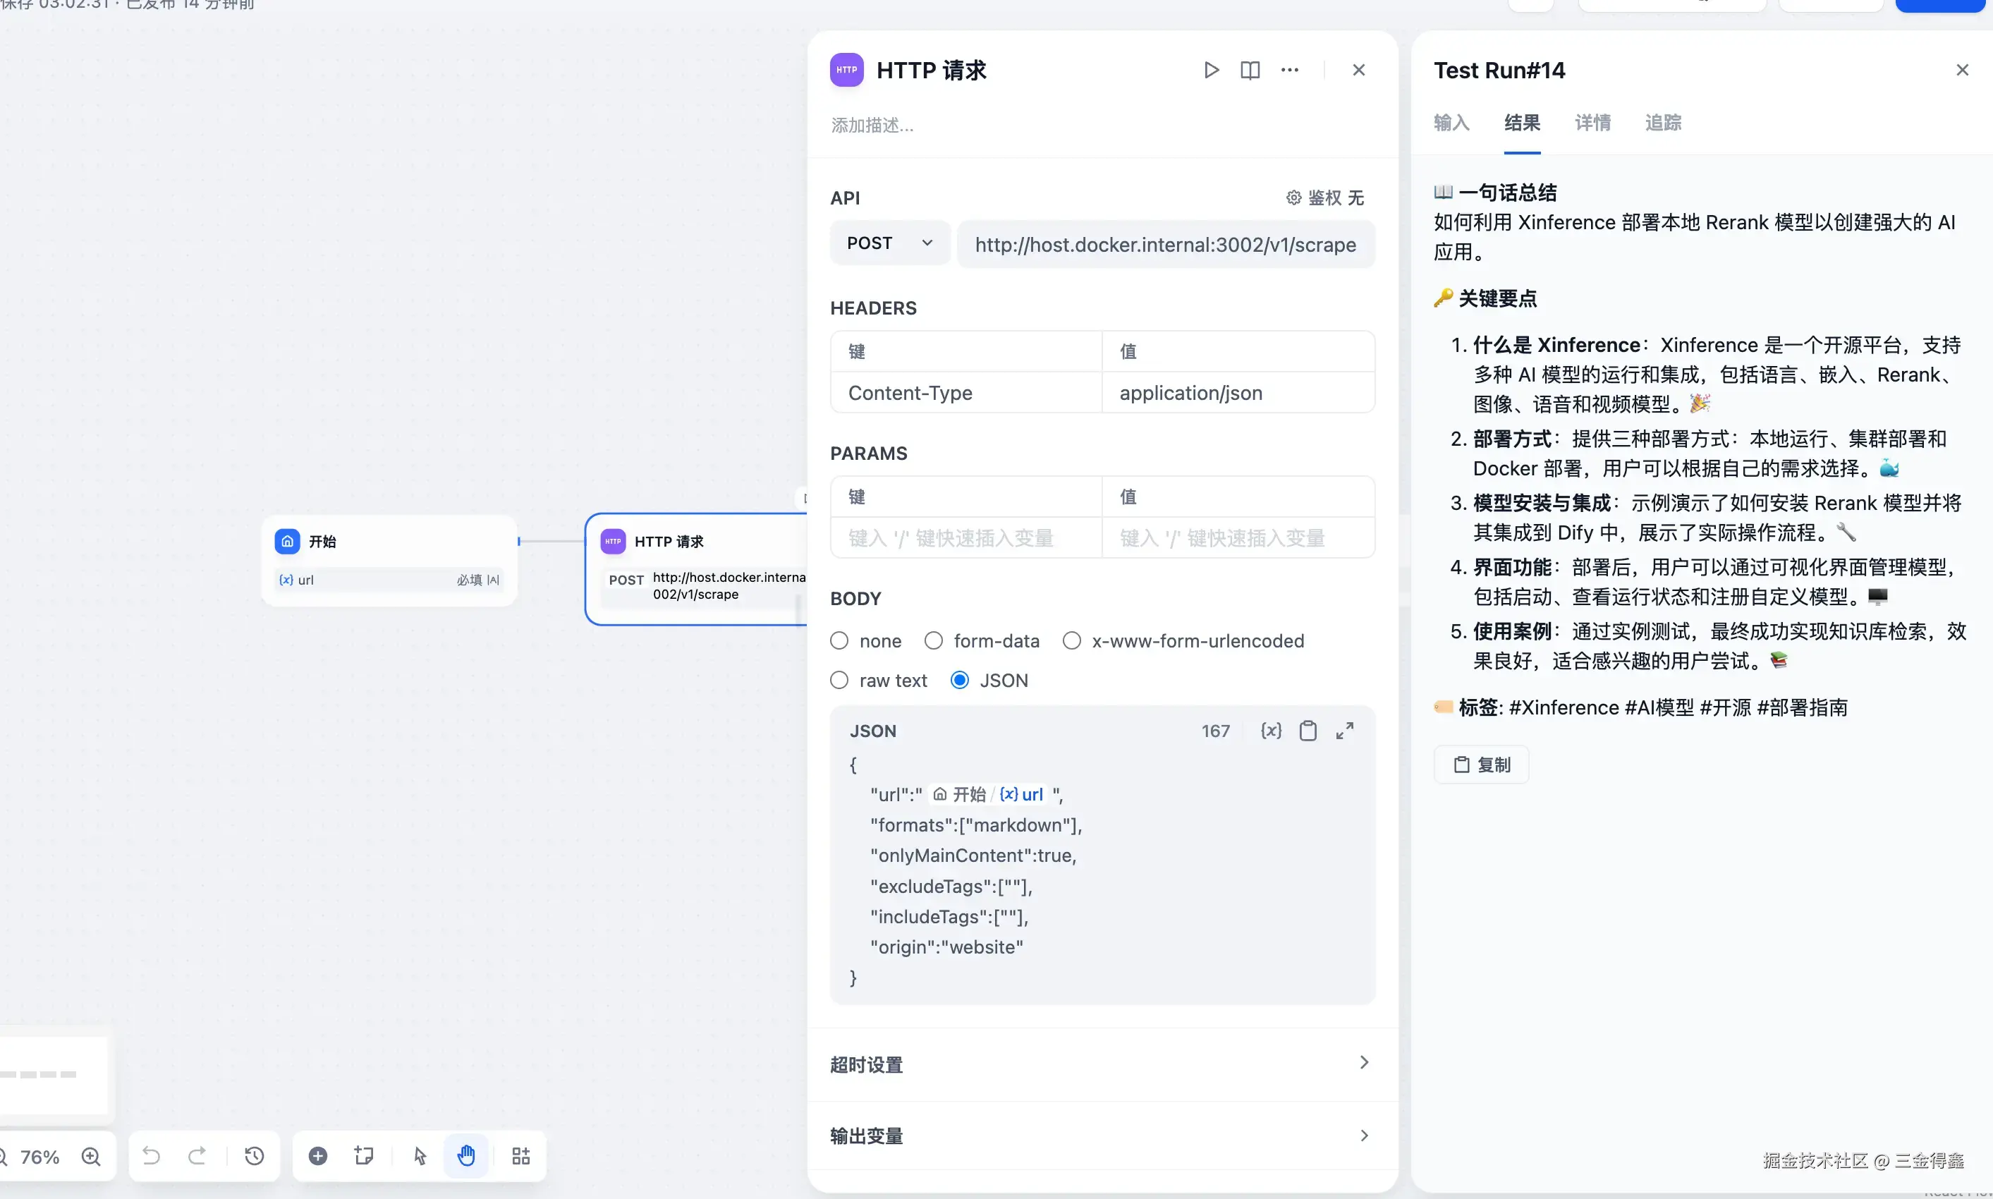Select the none body option
This screenshot has height=1199, width=1993.
839,640
